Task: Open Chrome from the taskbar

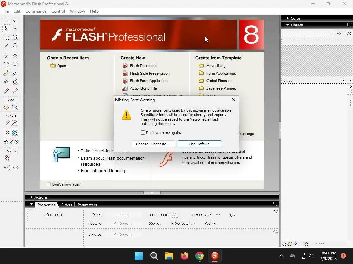Action: pos(200,256)
